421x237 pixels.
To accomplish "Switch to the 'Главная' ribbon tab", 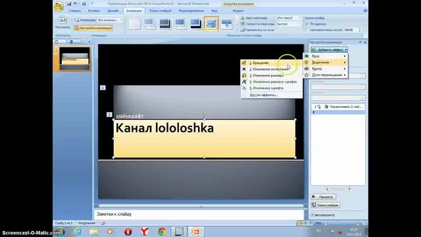I will [74, 11].
